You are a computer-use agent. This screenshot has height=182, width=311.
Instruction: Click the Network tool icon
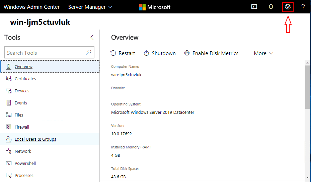[x=9, y=151]
